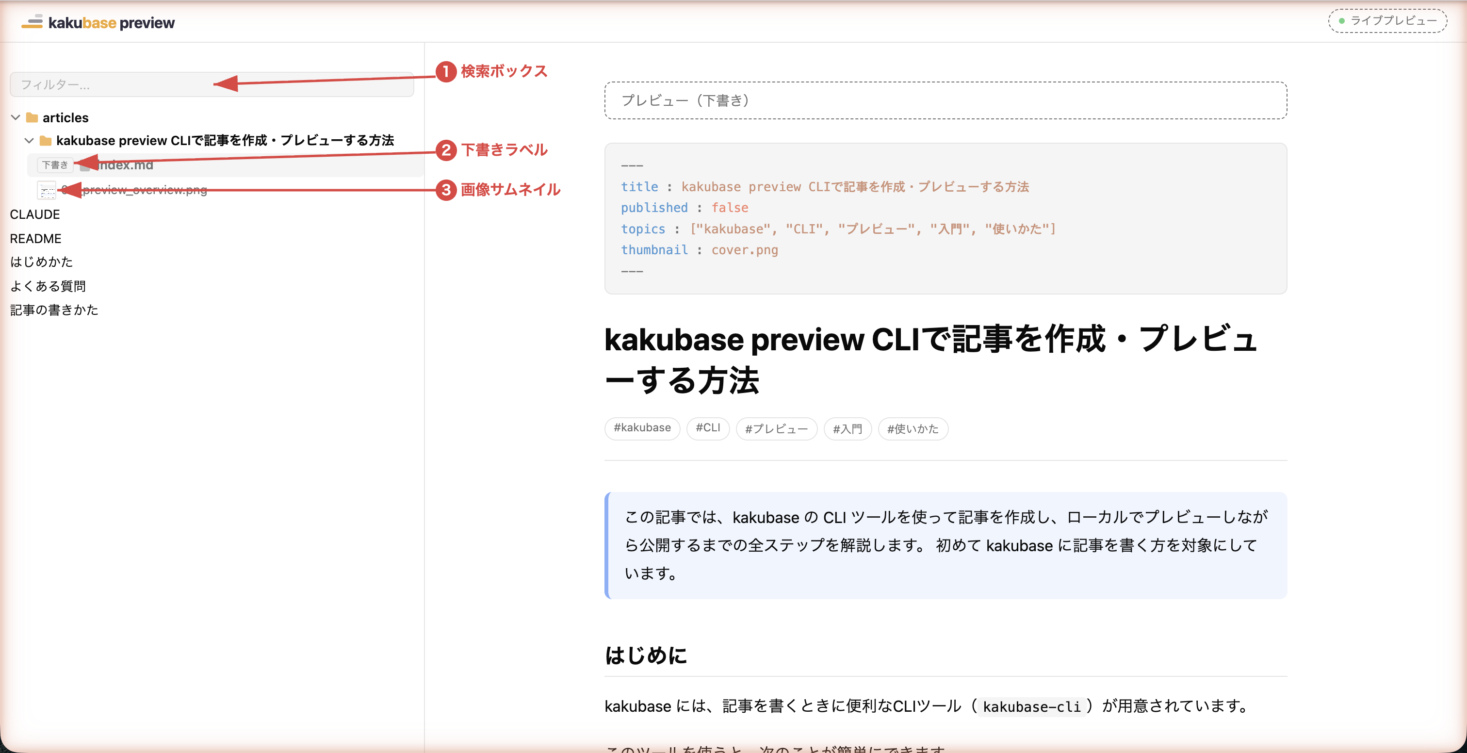Open the index.md file in the tree

(125, 164)
